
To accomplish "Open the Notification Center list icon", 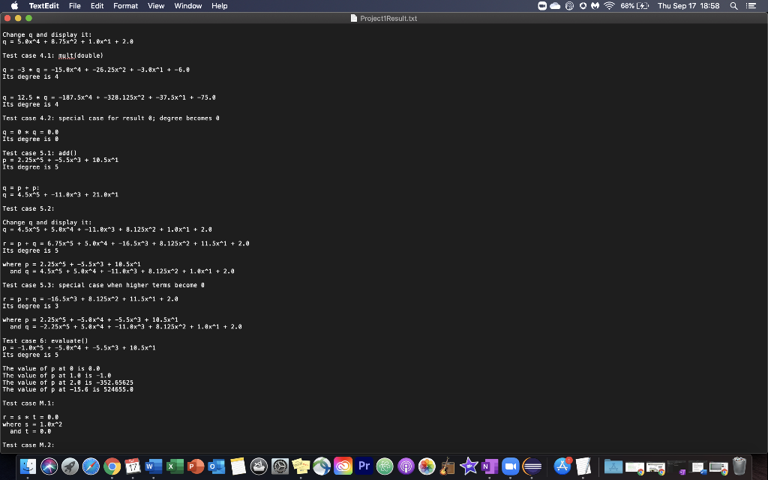I will (751, 6).
